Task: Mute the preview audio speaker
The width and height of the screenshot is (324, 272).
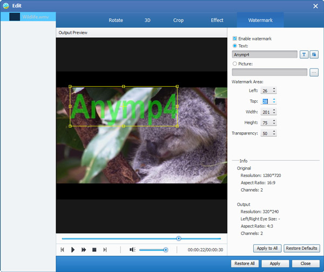Action: [132, 250]
